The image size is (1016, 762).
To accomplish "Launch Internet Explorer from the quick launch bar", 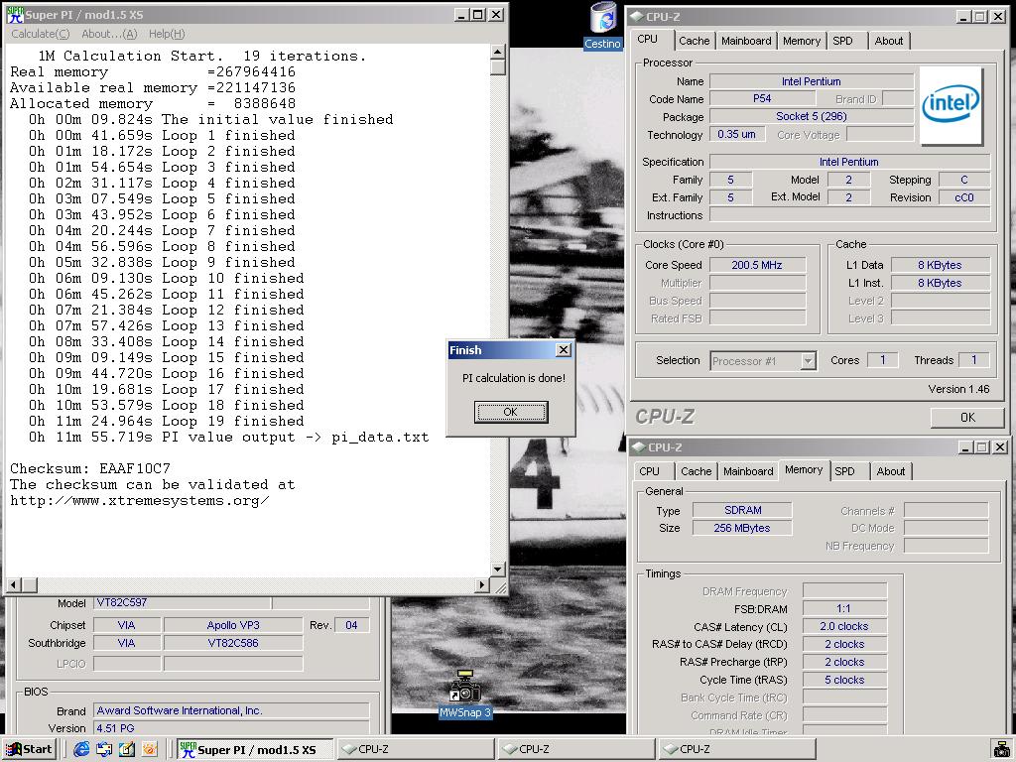I will pyautogui.click(x=81, y=749).
